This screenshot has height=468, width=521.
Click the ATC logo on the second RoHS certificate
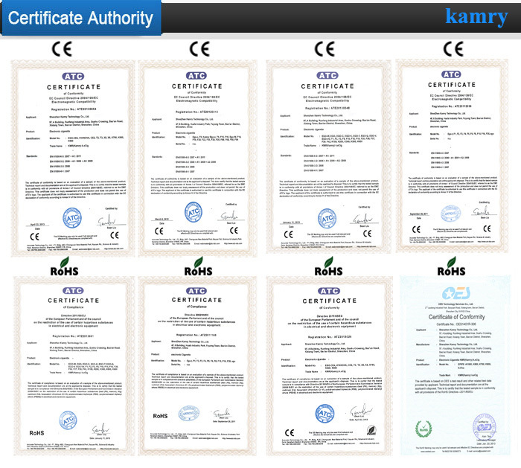(196, 291)
